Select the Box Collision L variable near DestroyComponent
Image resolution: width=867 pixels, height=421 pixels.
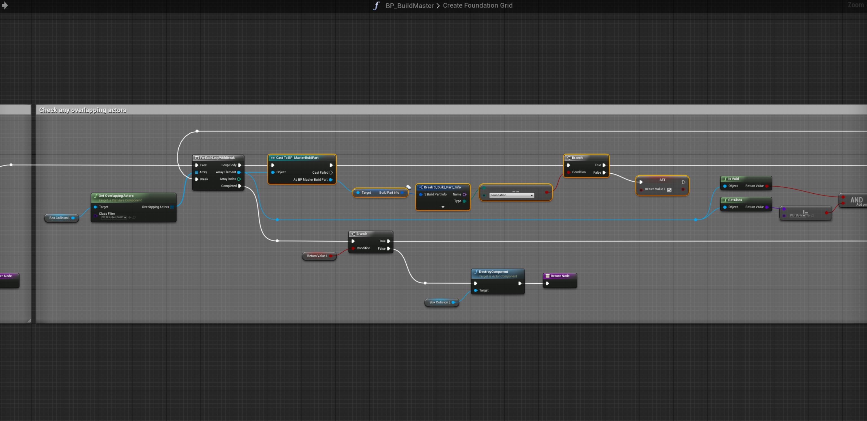(440, 302)
